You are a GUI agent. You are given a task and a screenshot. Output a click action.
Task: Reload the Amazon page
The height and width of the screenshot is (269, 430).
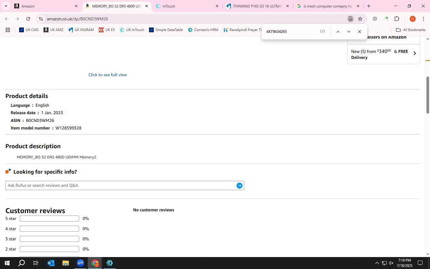coord(28,19)
